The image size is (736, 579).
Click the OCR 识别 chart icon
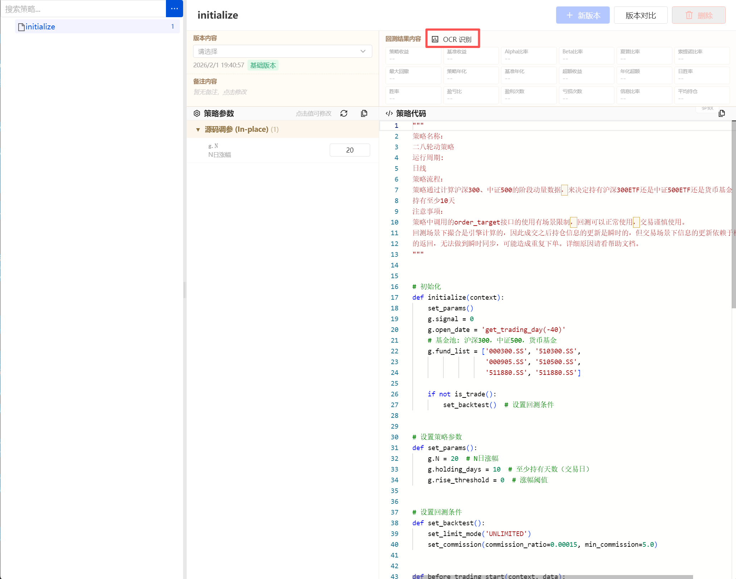pos(435,39)
